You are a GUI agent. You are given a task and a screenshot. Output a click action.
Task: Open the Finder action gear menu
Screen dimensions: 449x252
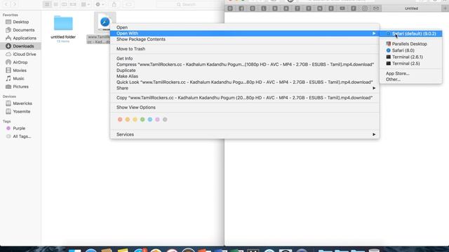(100, 4)
